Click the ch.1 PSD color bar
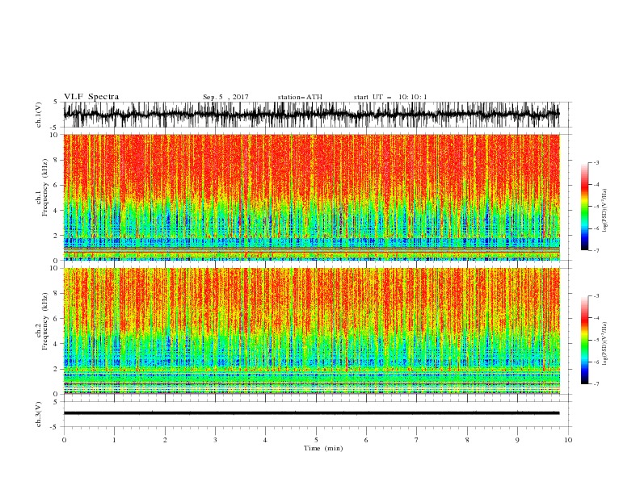Viewport: 640px width, 494px height. [x=584, y=207]
